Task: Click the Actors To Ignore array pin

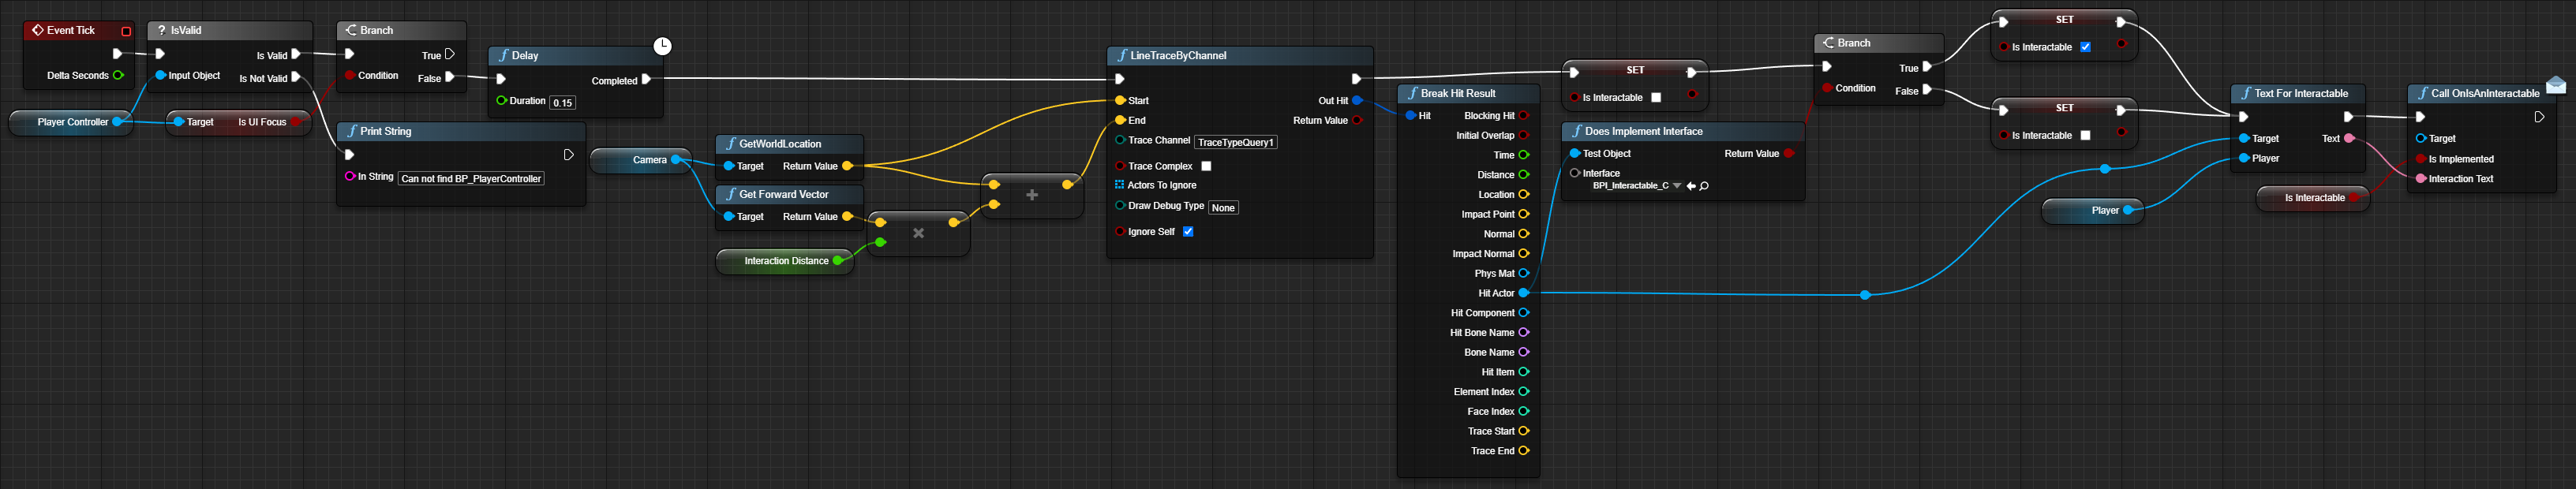Action: (1119, 185)
